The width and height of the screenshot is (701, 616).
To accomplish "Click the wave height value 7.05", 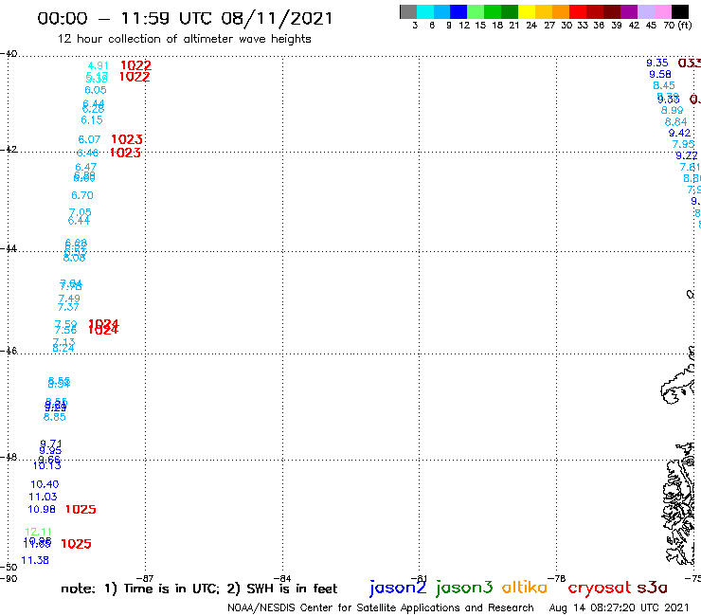I will point(80,212).
